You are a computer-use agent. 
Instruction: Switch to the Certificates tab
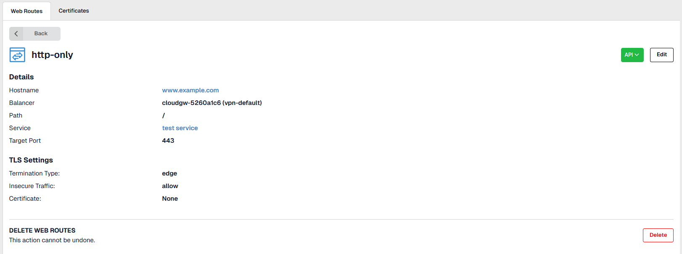[74, 11]
